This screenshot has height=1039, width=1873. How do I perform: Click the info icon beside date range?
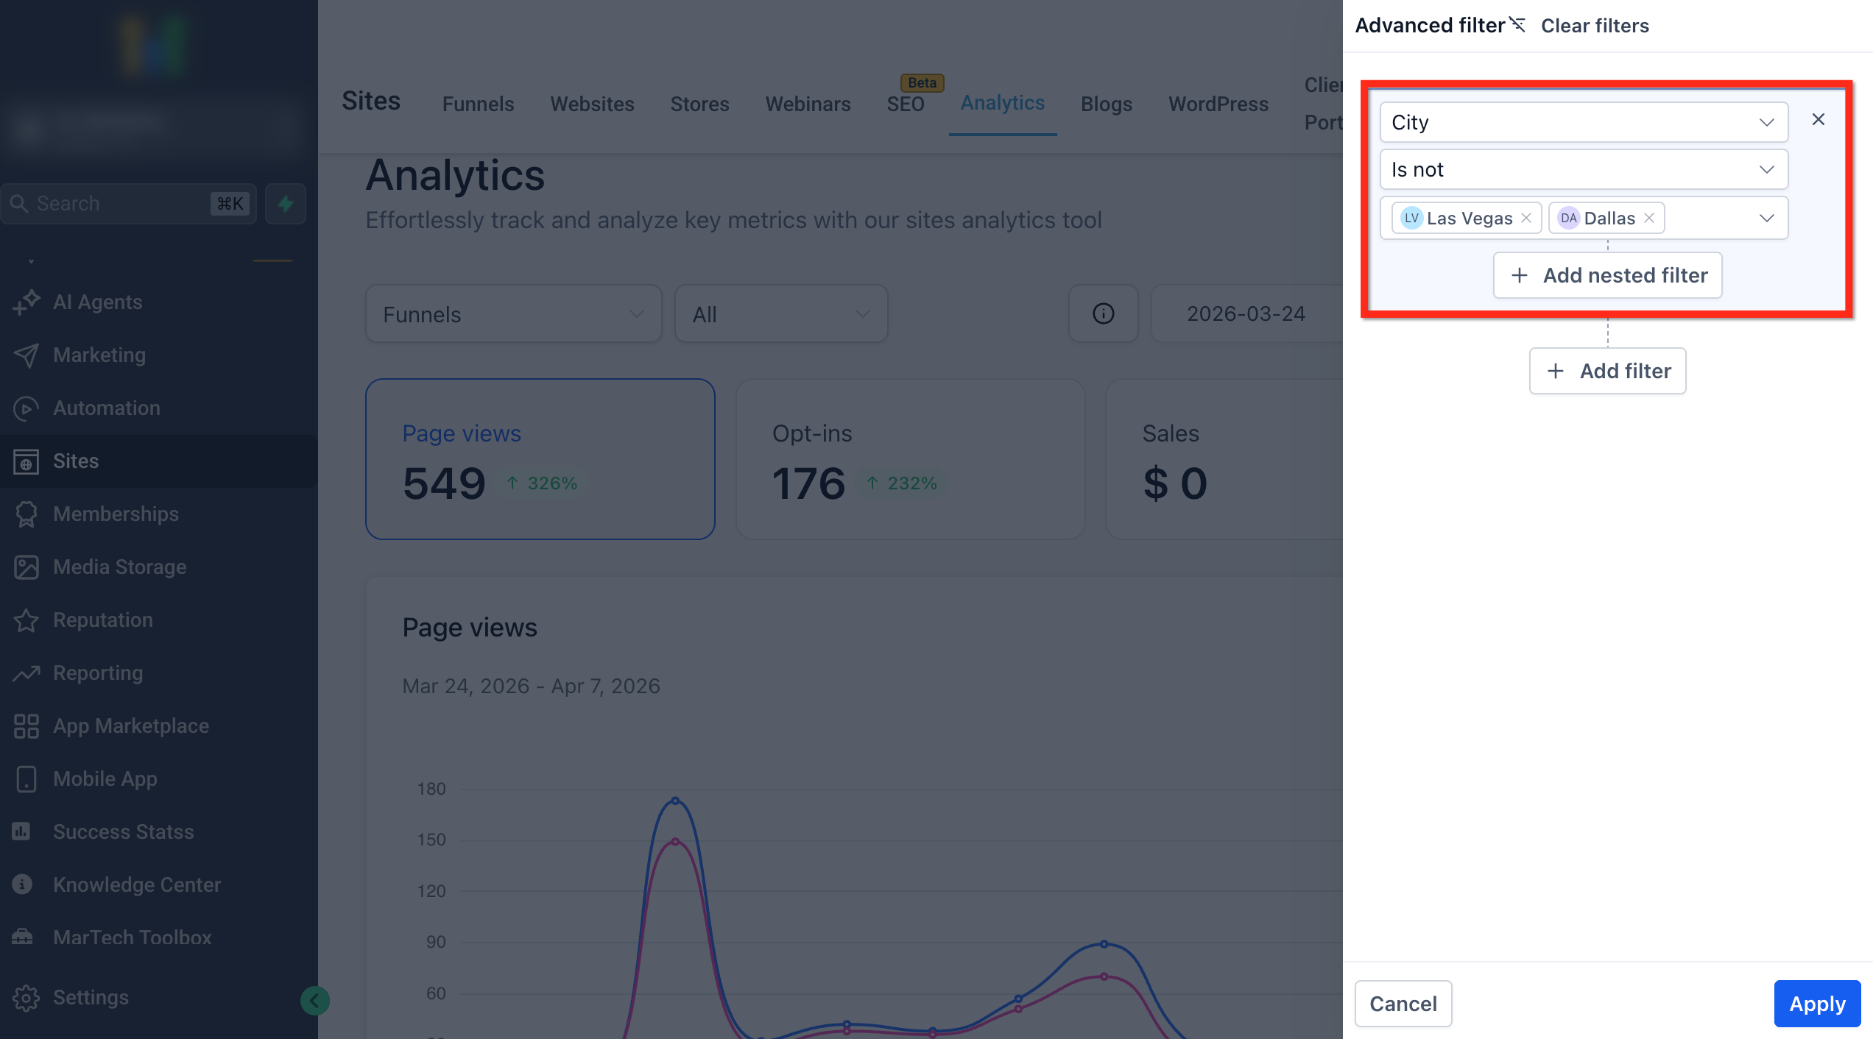[x=1103, y=313]
